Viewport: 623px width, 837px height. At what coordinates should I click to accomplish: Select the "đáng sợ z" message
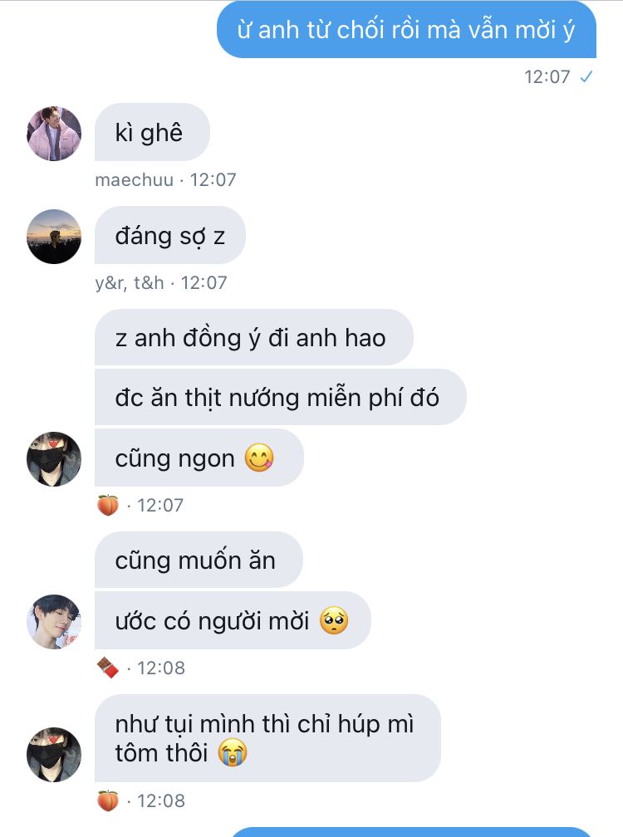170,236
